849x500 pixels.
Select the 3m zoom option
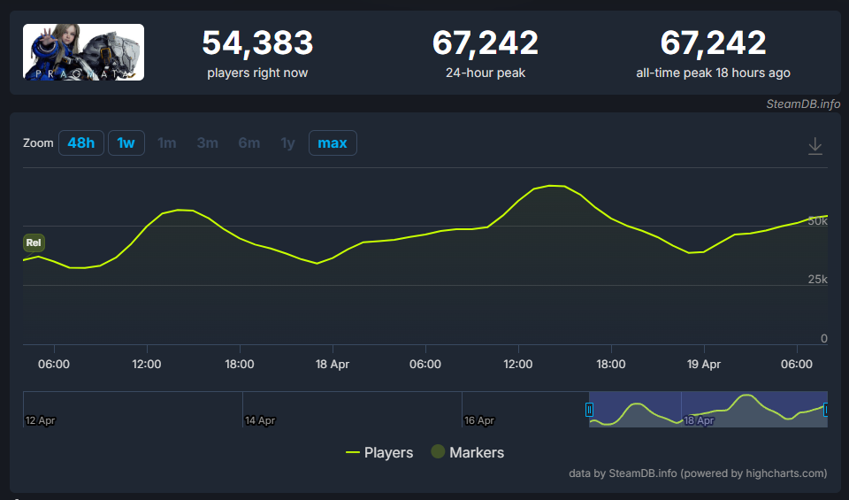coord(208,142)
